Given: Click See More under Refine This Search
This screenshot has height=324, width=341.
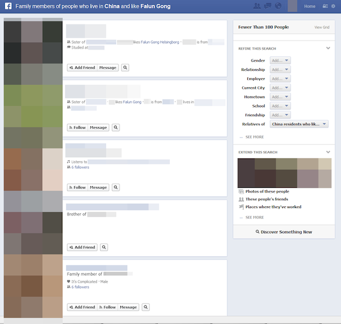Looking at the screenshot, I should (x=255, y=137).
